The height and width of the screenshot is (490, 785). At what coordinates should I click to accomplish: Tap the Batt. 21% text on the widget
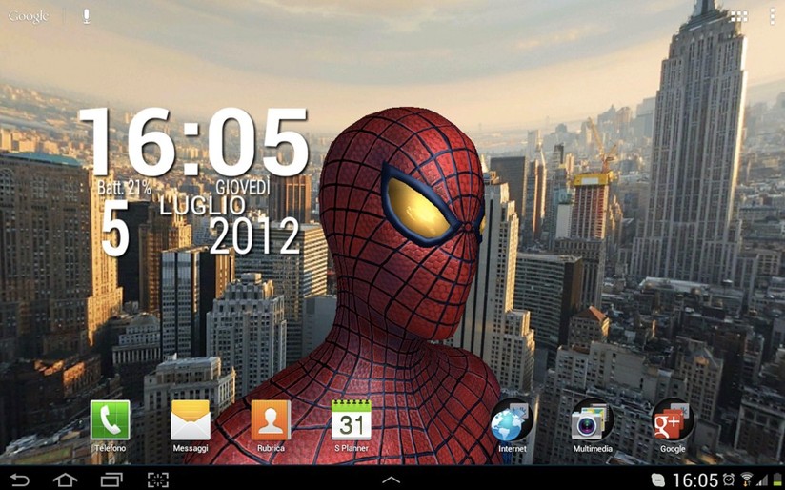(x=124, y=188)
